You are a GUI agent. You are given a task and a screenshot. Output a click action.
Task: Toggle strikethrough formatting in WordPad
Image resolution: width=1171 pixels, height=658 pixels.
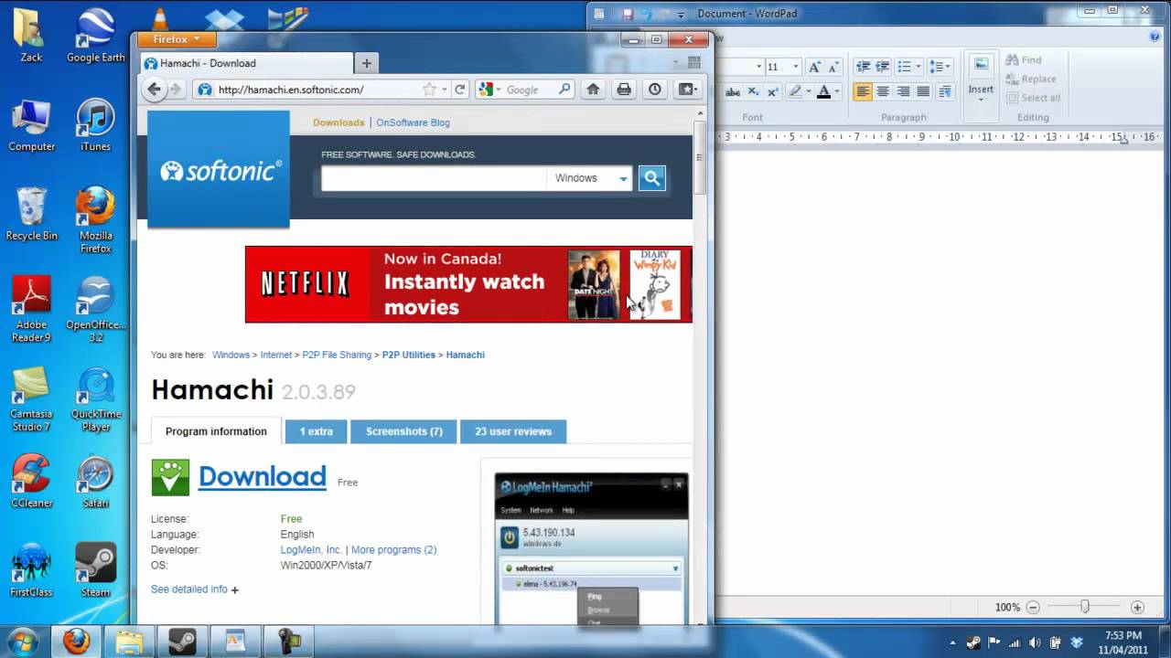(x=733, y=91)
